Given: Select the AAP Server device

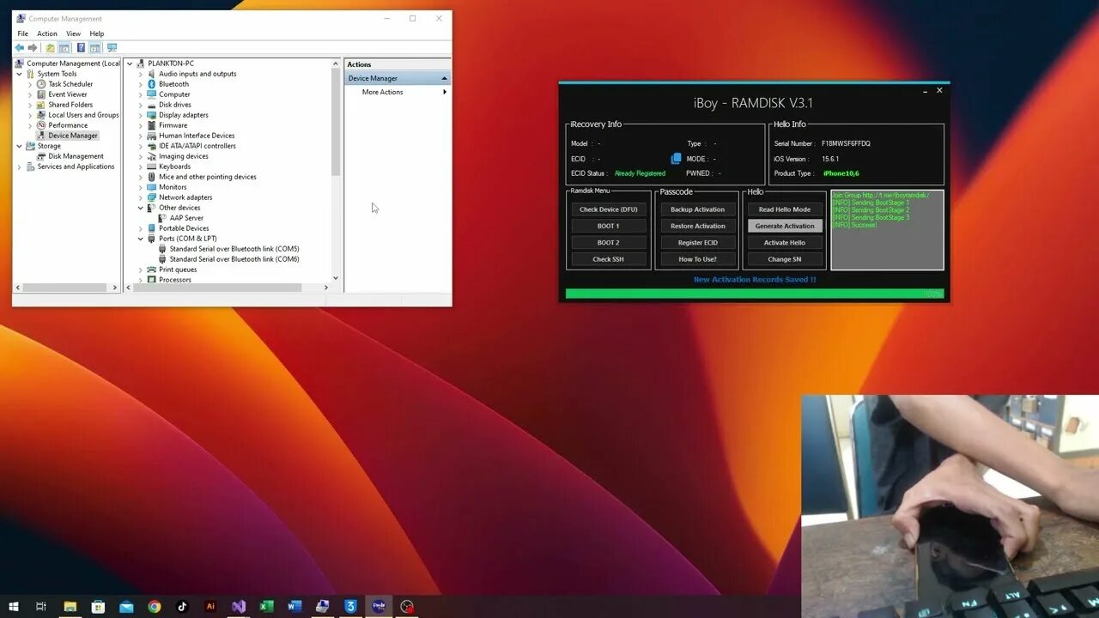Looking at the screenshot, I should 186,218.
